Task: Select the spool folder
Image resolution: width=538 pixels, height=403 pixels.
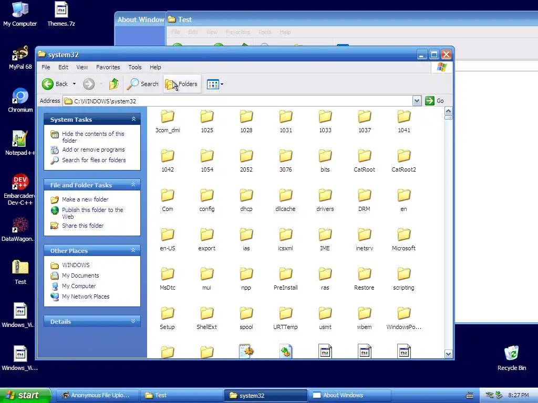Action: (246, 319)
